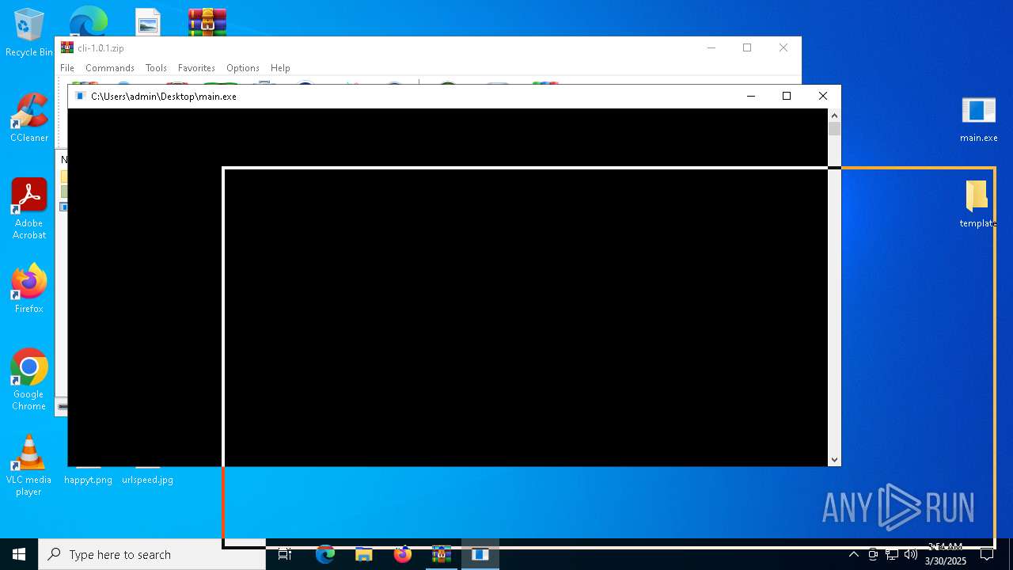Screen dimensions: 1013x570
Task: Open the Windows Start menu
Action: tap(19, 554)
